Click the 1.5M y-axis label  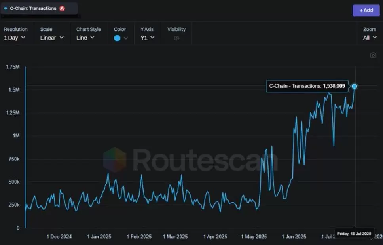coord(14,90)
